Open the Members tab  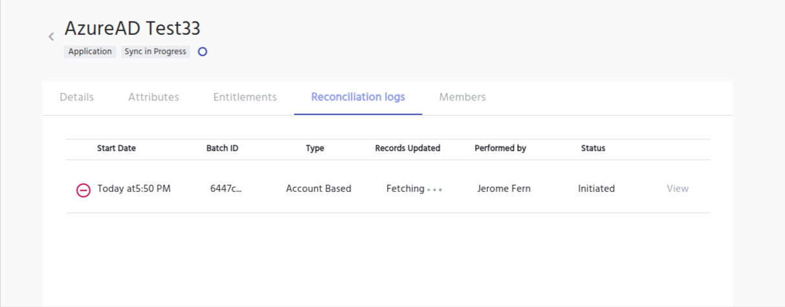(x=462, y=98)
